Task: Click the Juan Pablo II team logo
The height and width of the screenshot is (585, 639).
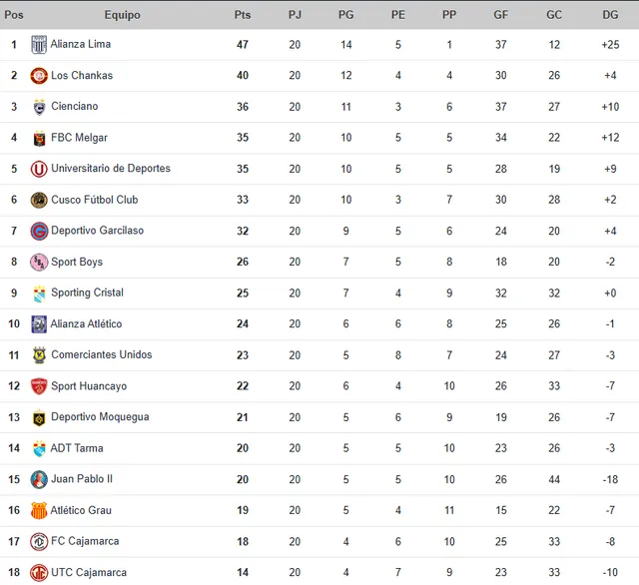Action: (x=39, y=479)
